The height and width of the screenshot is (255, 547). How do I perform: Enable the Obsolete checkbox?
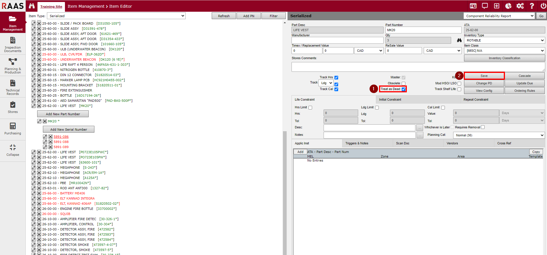[403, 83]
